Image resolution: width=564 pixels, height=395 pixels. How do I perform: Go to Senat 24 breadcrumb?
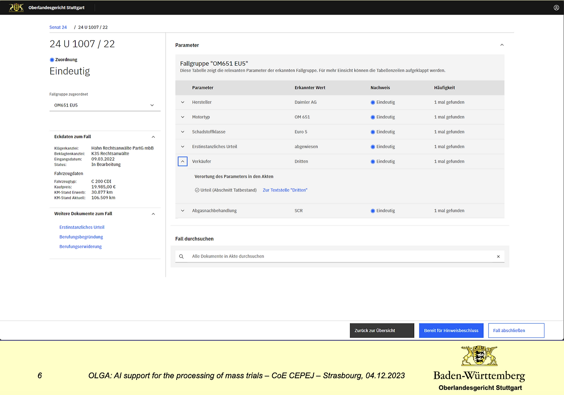58,27
